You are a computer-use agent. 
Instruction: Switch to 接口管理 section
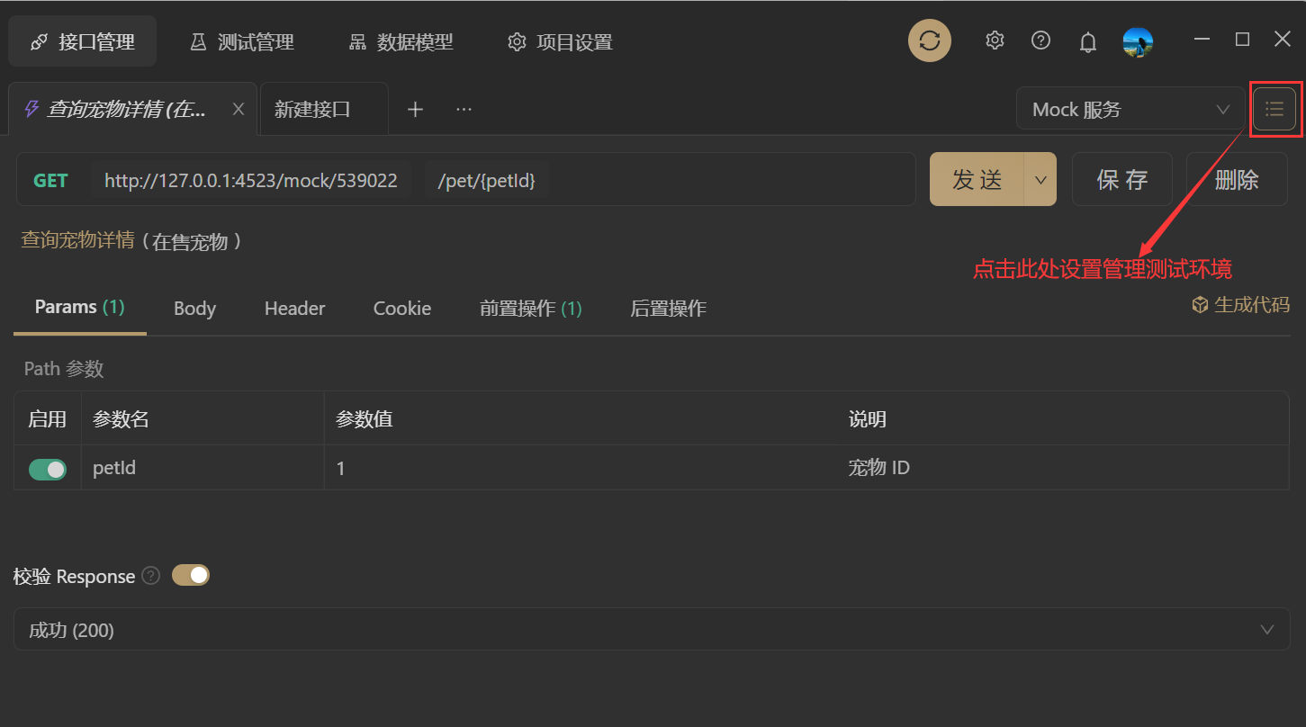coord(82,41)
